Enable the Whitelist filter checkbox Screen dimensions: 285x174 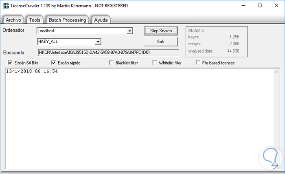154,63
